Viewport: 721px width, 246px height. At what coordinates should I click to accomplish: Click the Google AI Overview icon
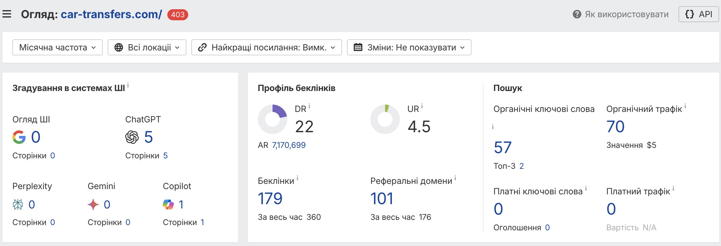pos(19,137)
